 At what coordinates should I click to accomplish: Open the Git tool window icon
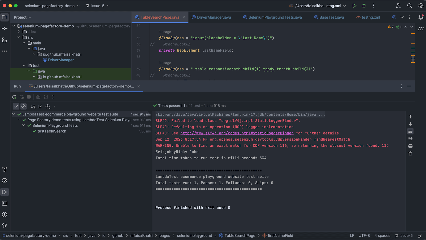tap(5, 226)
